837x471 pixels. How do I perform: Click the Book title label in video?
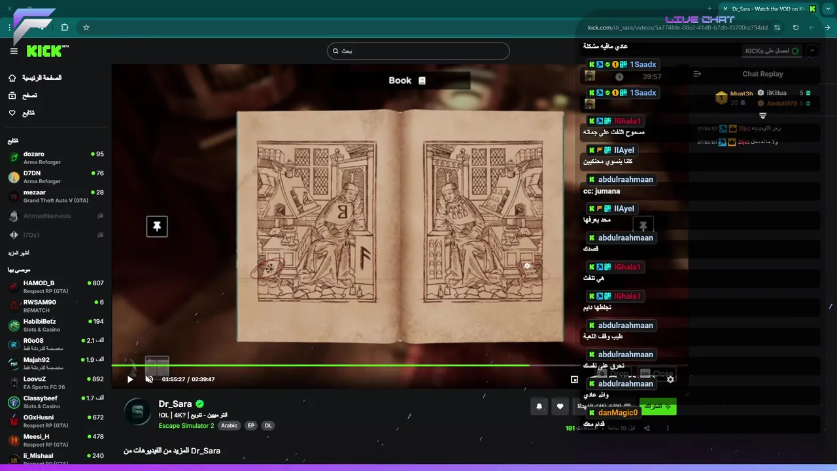(407, 80)
